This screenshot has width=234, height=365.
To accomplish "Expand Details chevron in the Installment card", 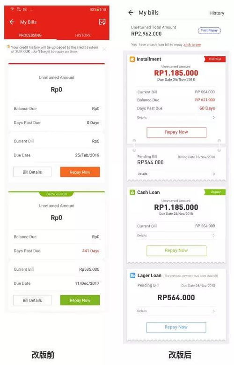I will click(214, 117).
